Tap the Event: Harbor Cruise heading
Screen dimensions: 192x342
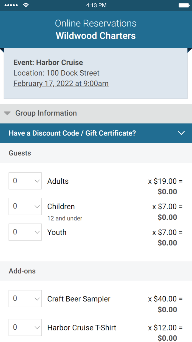click(48, 62)
